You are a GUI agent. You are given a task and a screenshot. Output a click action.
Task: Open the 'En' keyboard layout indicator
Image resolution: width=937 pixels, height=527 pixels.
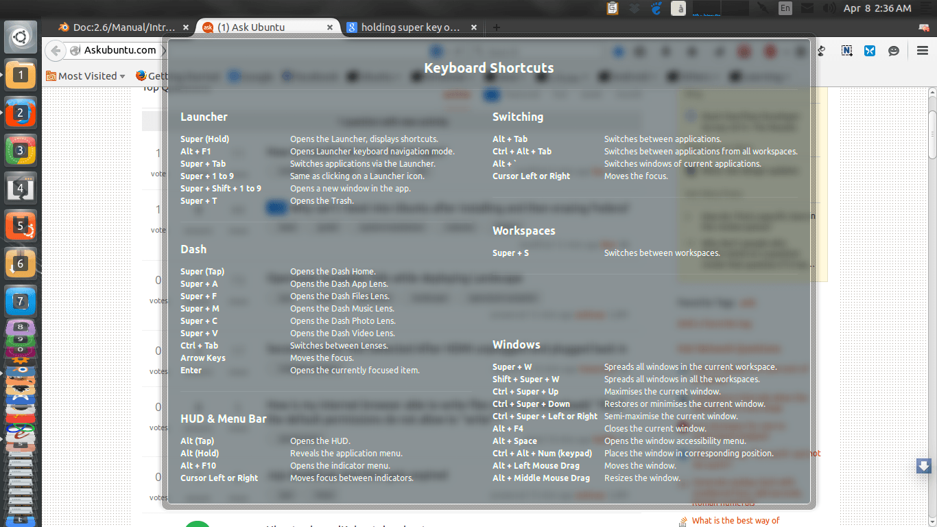pyautogui.click(x=785, y=8)
